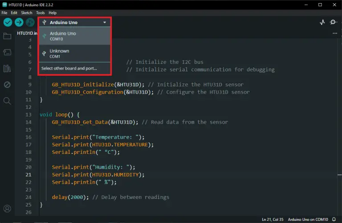
Task: Switch to the HTU31D.ino tab
Action: (x=27, y=33)
